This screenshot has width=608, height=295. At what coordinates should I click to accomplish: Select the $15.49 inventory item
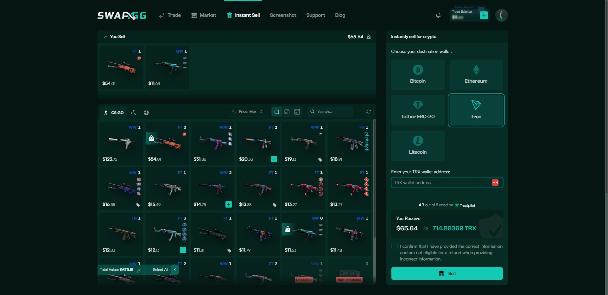click(x=167, y=189)
